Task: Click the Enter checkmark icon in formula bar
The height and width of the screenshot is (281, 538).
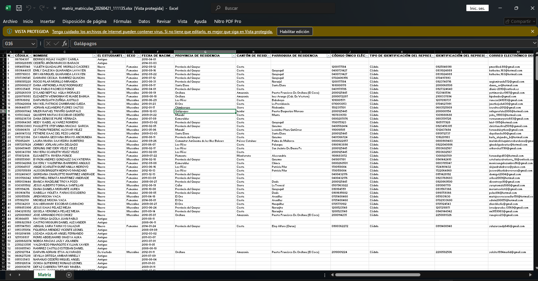Action: (56, 43)
